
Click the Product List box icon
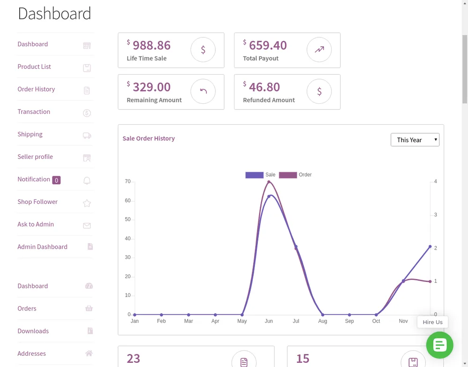(87, 68)
